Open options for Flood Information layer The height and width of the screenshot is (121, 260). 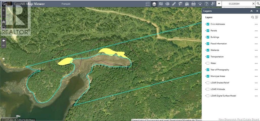pos(256,44)
